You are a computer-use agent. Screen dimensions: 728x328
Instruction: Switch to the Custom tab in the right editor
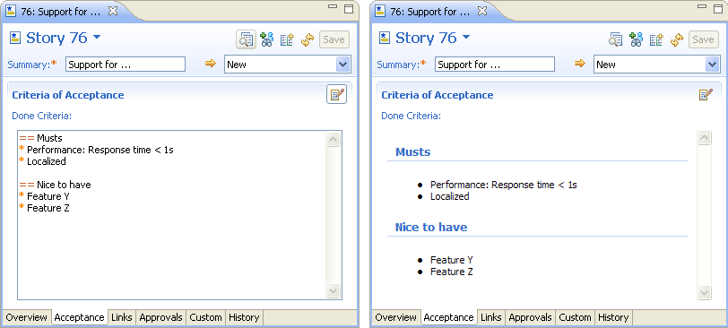click(576, 318)
